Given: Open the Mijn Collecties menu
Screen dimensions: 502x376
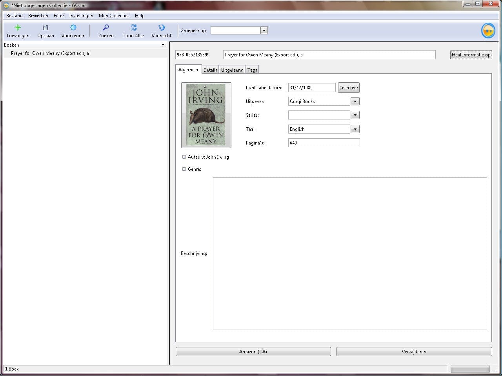Looking at the screenshot, I should (114, 16).
